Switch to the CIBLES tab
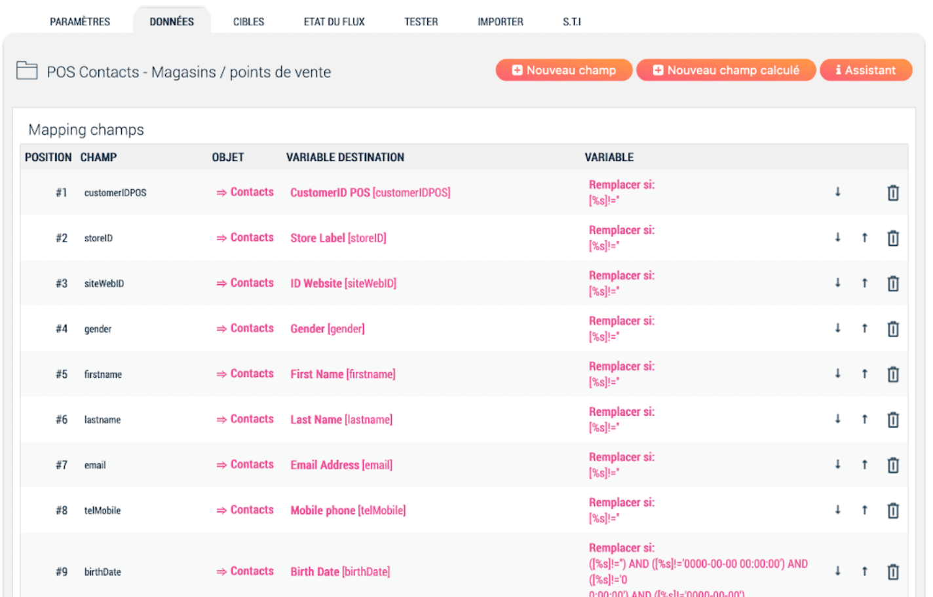The width and height of the screenshot is (933, 597). coord(249,22)
